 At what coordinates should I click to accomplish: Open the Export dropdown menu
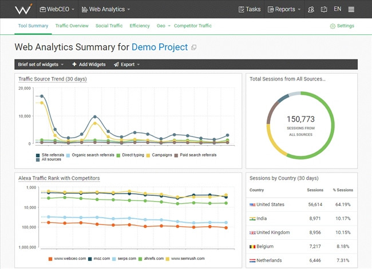click(126, 65)
